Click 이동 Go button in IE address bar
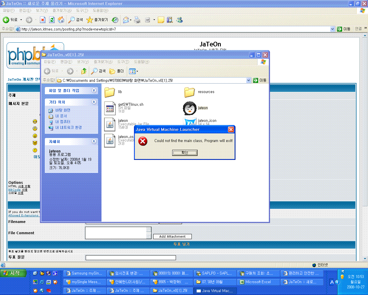This screenshot has height=295, width=368. [x=344, y=29]
